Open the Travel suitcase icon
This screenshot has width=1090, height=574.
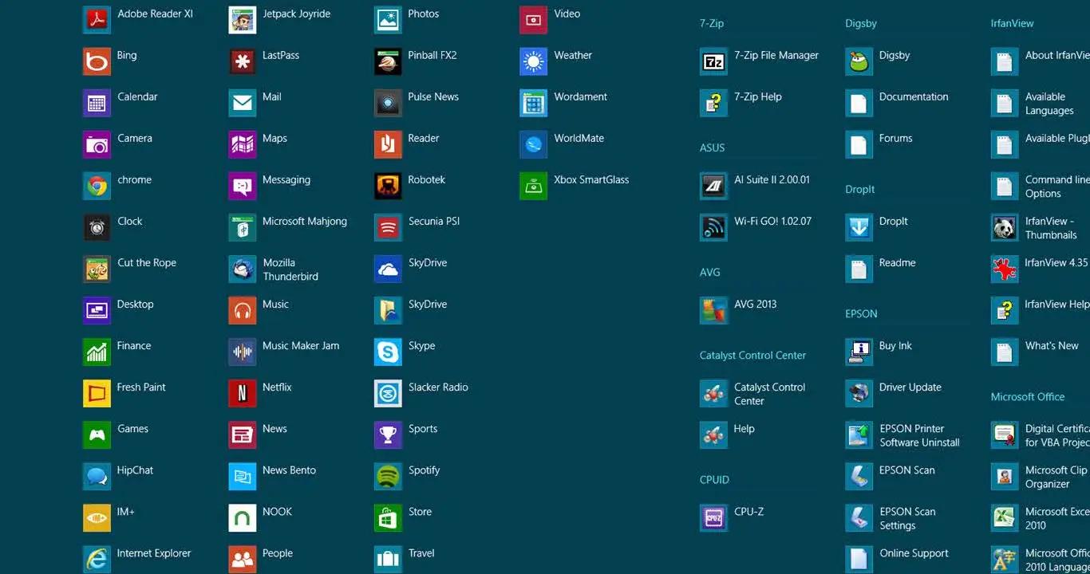[x=388, y=559]
